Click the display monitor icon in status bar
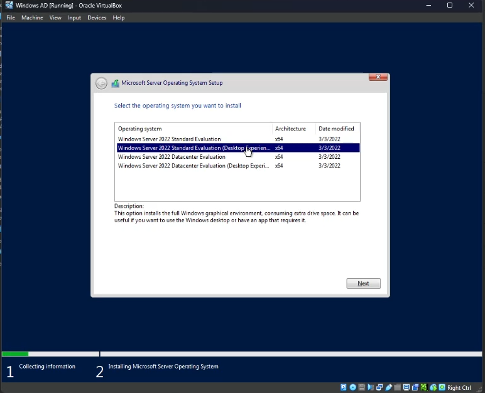 tap(406, 387)
